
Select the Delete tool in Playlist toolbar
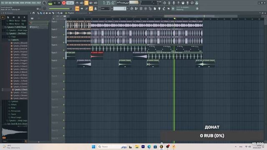[x=44, y=13]
